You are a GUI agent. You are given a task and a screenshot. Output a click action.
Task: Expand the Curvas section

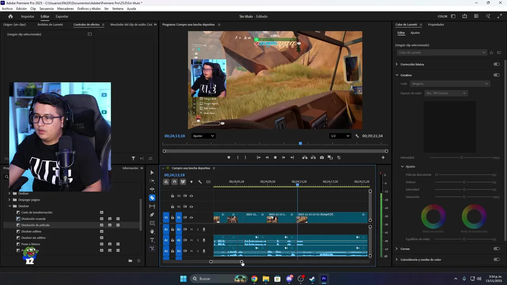(397, 249)
